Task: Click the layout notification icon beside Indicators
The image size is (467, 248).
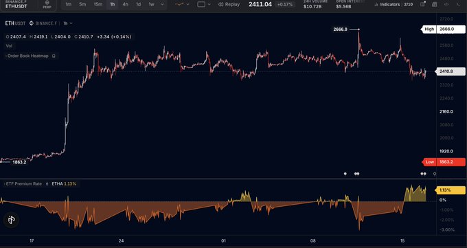Action: [x=422, y=4]
